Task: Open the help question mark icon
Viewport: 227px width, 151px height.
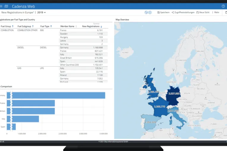Action: pyautogui.click(x=223, y=6)
